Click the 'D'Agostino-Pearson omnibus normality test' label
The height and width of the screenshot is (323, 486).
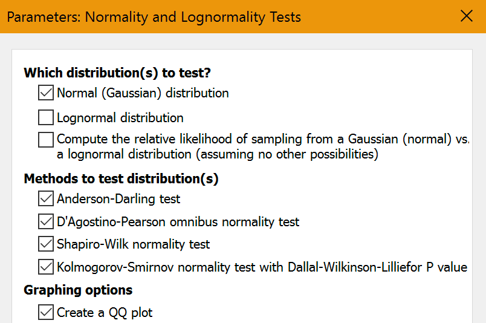click(178, 221)
